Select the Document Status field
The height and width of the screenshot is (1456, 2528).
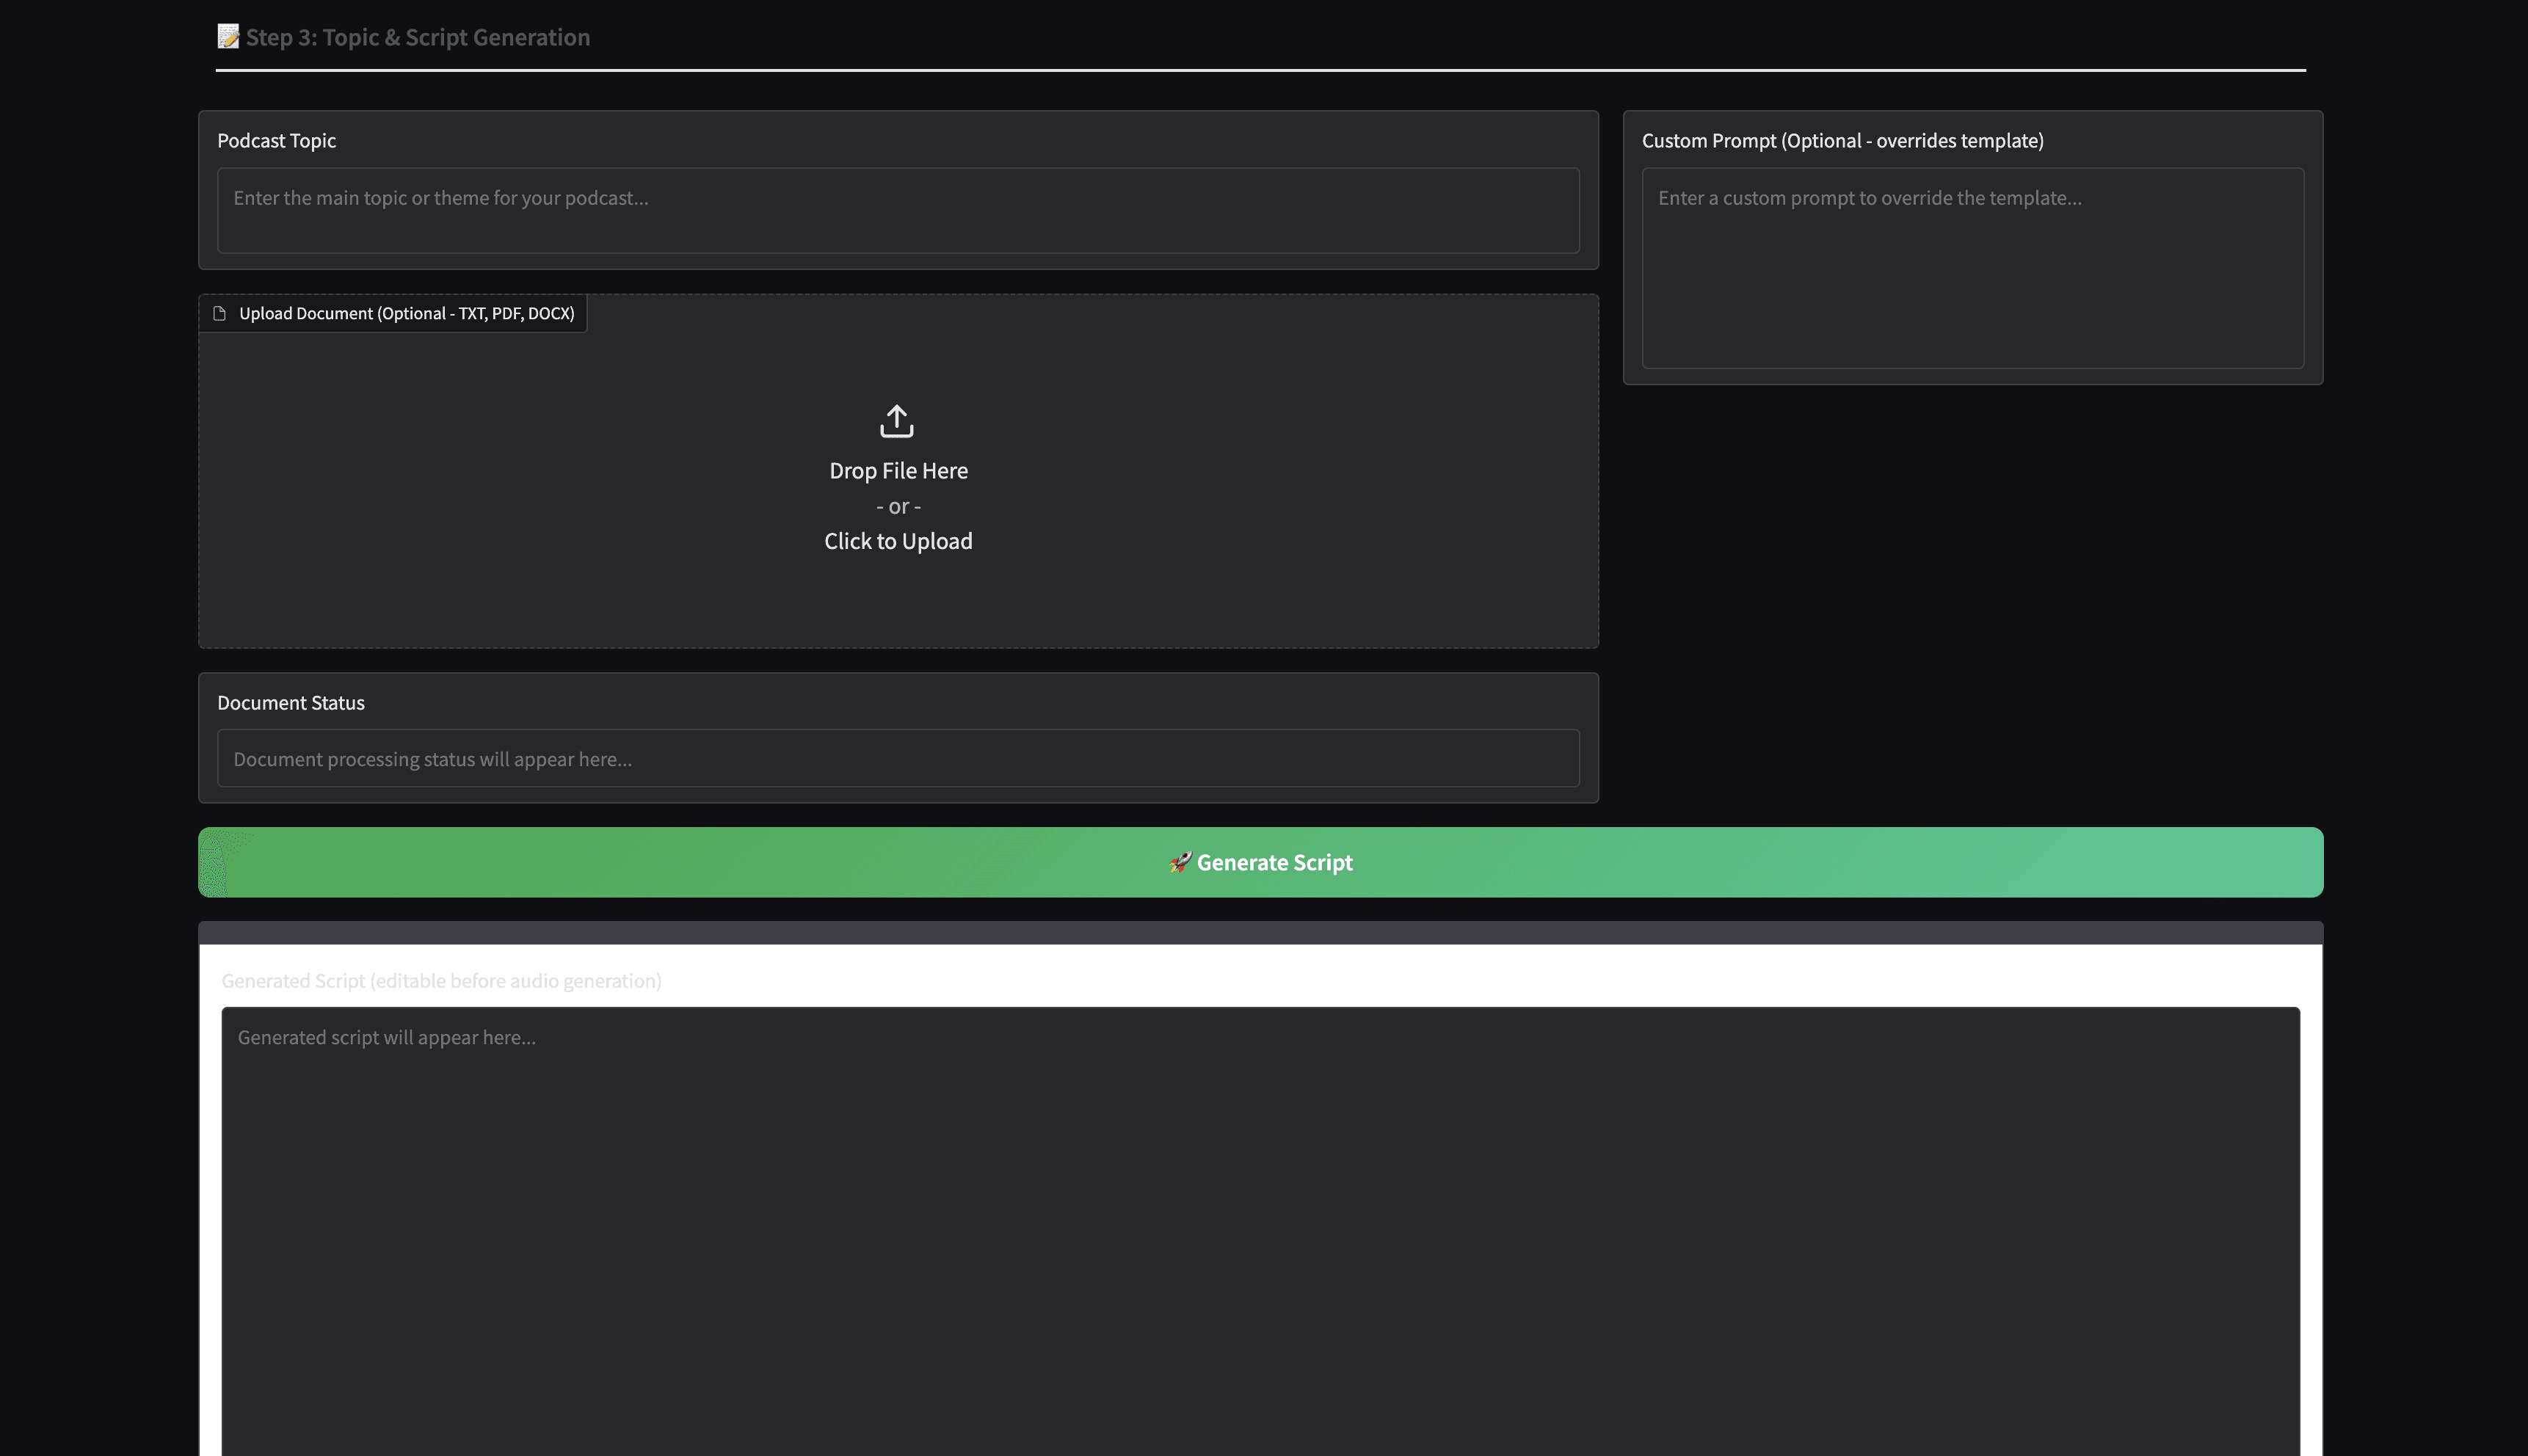tap(897, 758)
